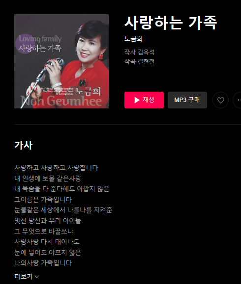This screenshot has width=241, height=284.
Task: Click the album cover thumbnail
Action: click(x=61, y=61)
